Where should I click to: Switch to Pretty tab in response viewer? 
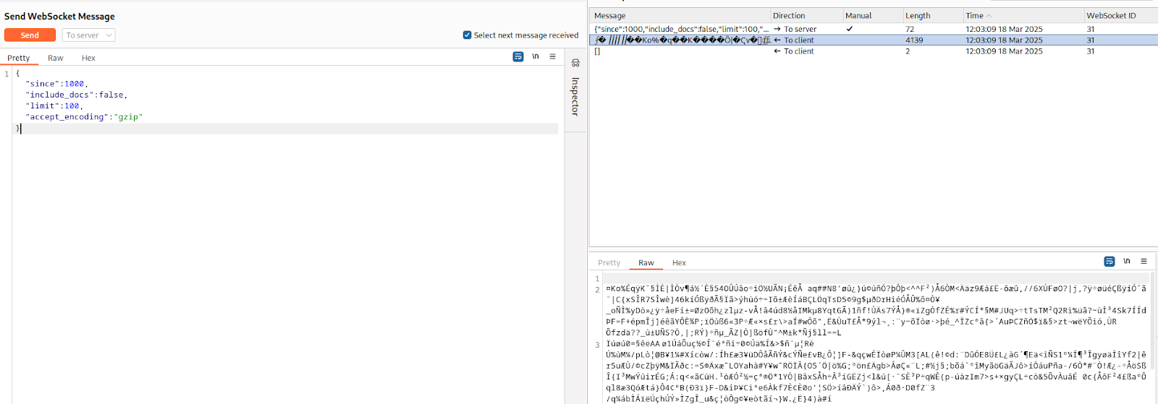pos(609,262)
